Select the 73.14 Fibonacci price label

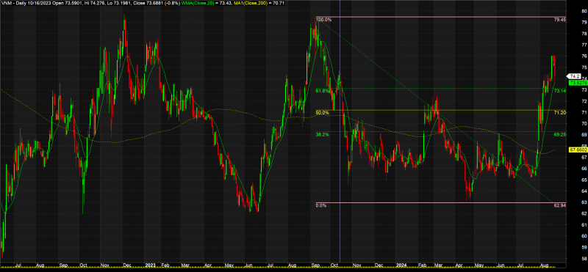pyautogui.click(x=559, y=91)
